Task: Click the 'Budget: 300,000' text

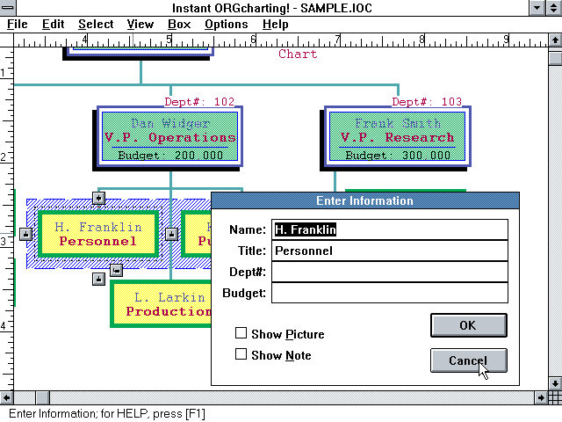Action: pos(398,155)
